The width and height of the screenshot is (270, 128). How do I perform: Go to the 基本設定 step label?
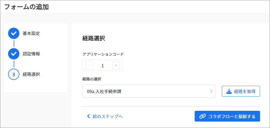click(31, 33)
